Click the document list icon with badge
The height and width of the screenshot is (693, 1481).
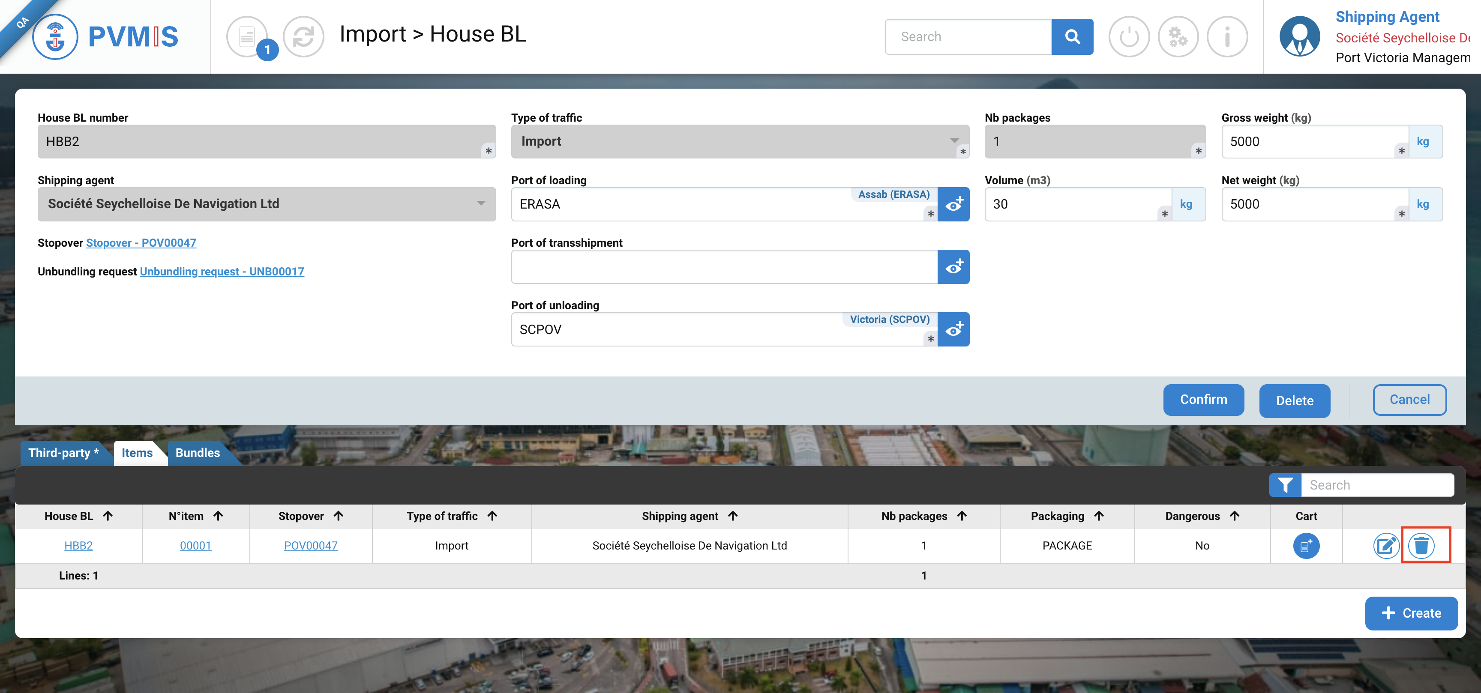pyautogui.click(x=247, y=37)
